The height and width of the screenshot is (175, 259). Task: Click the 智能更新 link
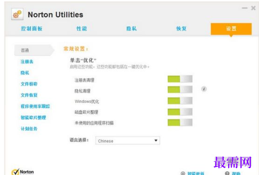coord(196,173)
